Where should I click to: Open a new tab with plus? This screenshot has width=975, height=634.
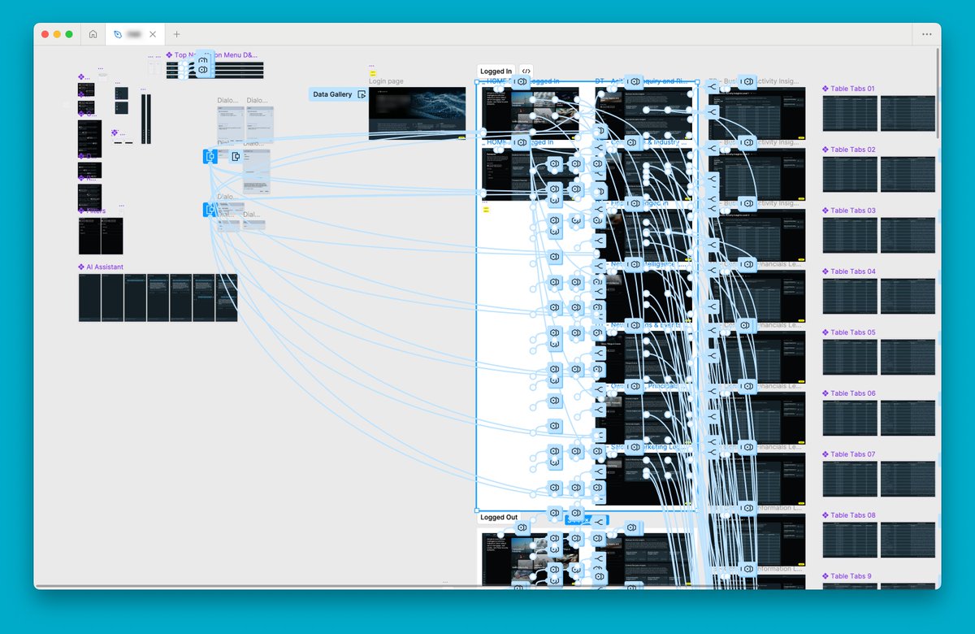pos(176,34)
